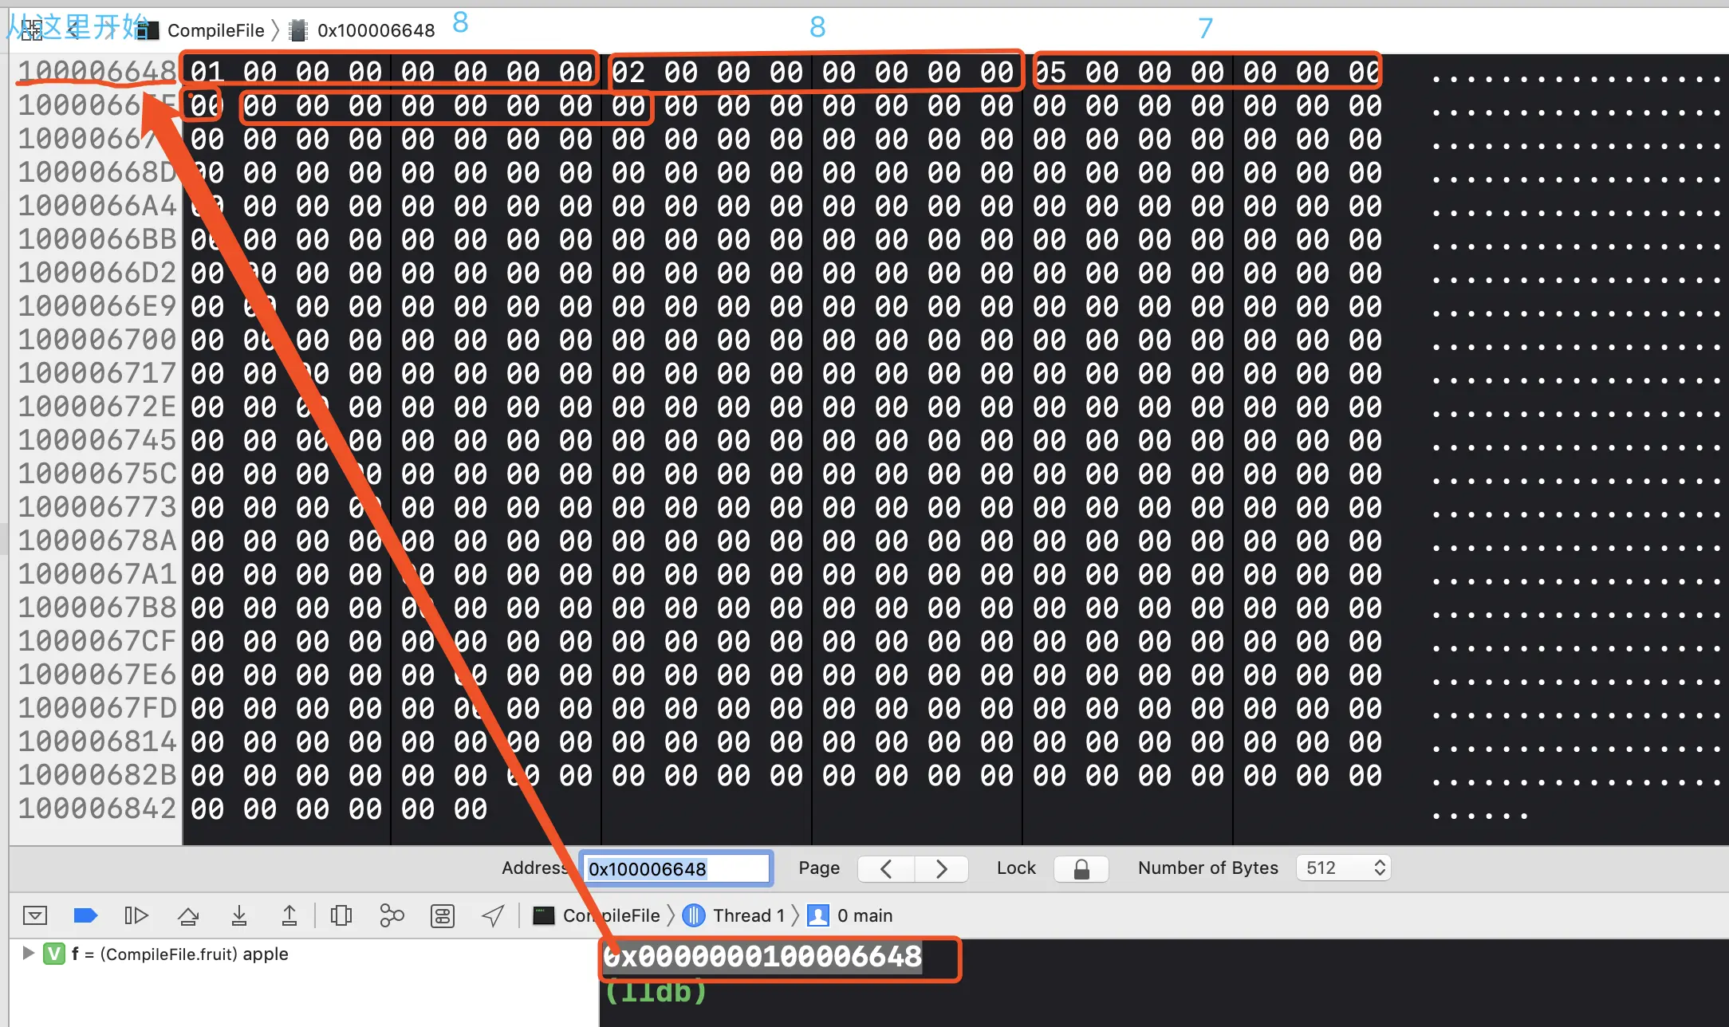This screenshot has width=1729, height=1027.
Task: Click the step over icon
Action: (188, 915)
